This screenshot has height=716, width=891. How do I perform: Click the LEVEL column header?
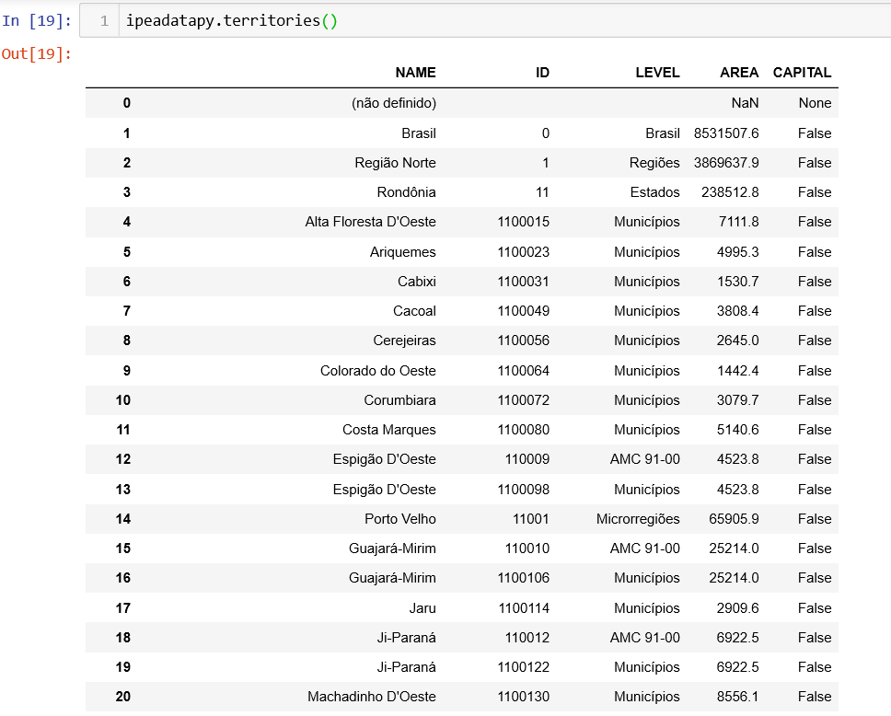[657, 73]
